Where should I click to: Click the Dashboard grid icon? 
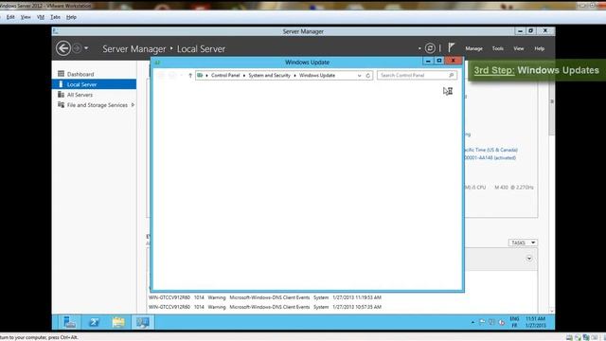[x=61, y=74]
